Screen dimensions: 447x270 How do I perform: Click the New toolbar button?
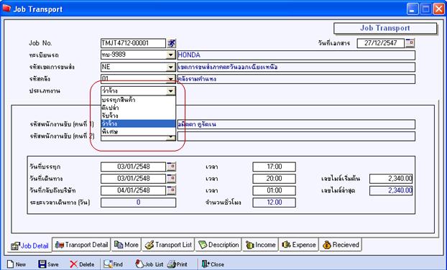click(x=17, y=264)
